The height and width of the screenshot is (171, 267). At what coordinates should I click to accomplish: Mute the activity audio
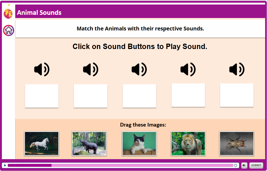[x=244, y=165]
